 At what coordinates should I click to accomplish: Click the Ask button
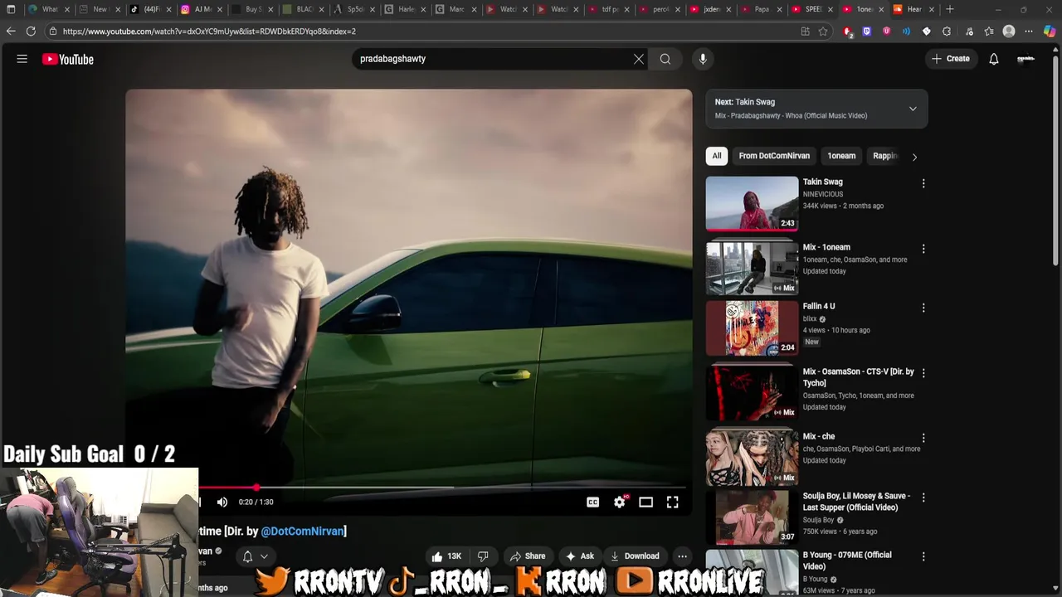580,556
